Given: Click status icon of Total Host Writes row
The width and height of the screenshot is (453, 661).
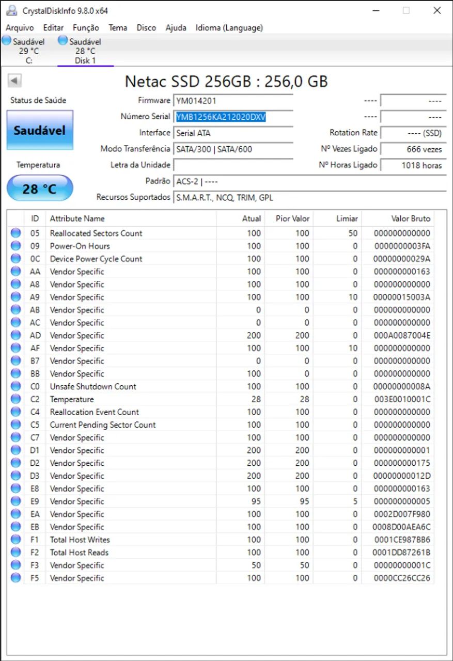Looking at the screenshot, I should (x=16, y=540).
